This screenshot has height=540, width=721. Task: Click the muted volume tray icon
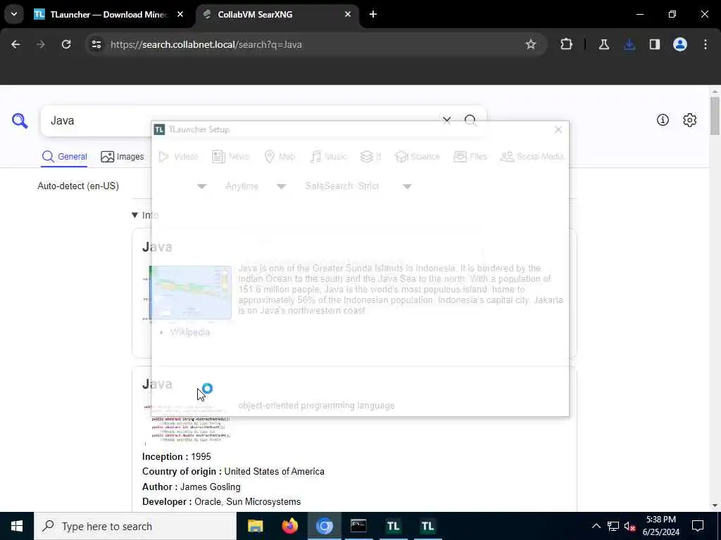[x=629, y=526]
